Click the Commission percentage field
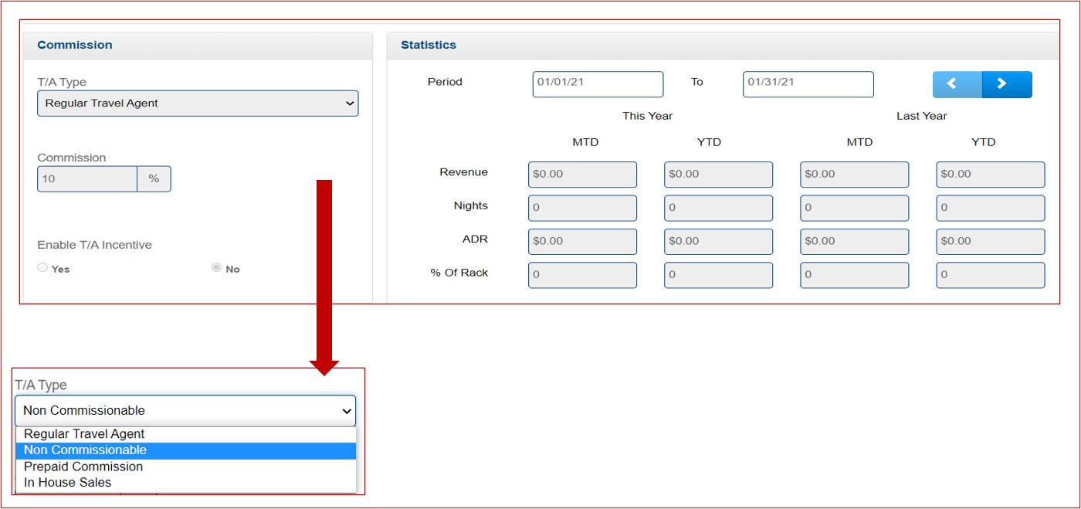The height and width of the screenshot is (509, 1081). click(x=87, y=179)
